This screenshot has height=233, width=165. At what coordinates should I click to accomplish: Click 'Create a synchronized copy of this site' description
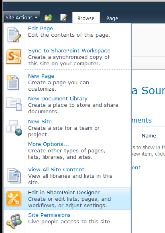(69, 60)
